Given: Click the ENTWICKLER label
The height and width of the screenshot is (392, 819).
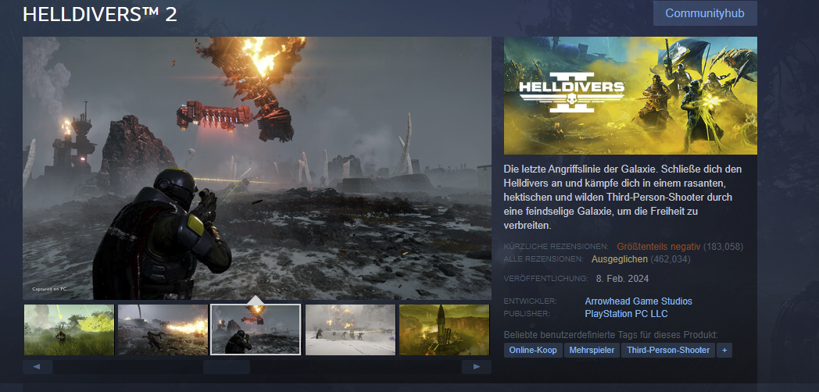Looking at the screenshot, I should (530, 301).
